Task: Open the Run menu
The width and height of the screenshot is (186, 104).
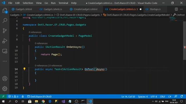Action: 53,3
